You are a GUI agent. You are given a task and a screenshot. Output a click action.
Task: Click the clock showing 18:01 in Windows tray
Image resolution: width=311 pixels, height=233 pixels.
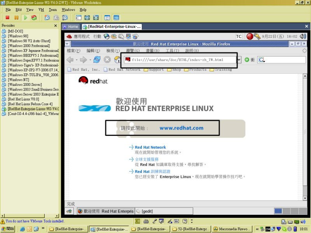pos(303,229)
